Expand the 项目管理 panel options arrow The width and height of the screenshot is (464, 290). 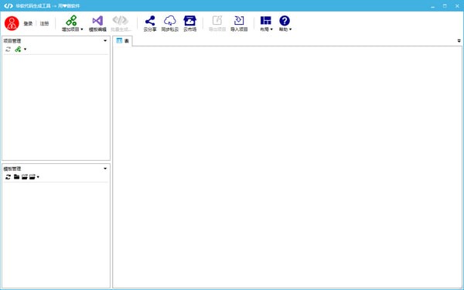[x=105, y=40]
